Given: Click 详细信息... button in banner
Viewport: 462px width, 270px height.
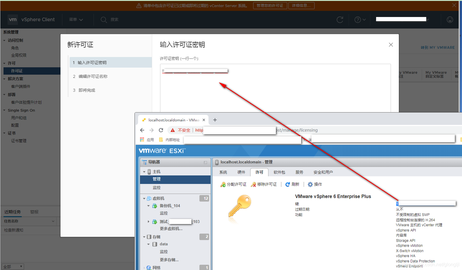Looking at the screenshot, I should [301, 6].
